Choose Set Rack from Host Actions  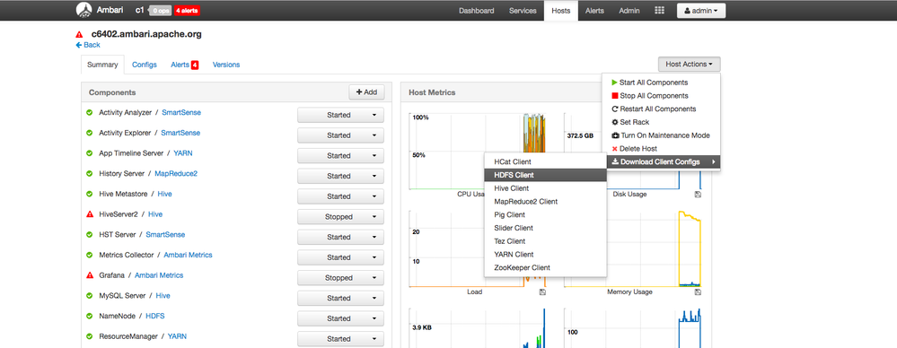tap(661, 122)
